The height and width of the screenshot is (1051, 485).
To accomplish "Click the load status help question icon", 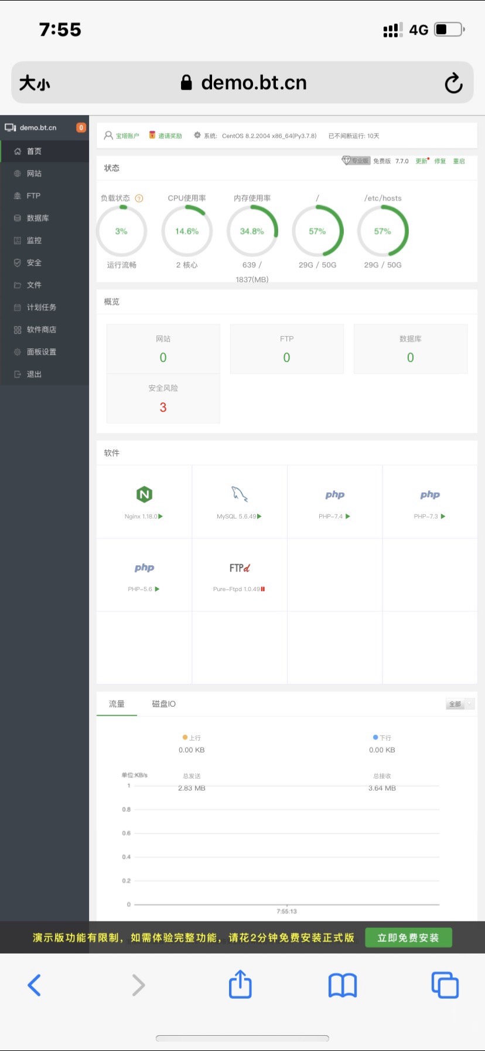I will coord(139,198).
